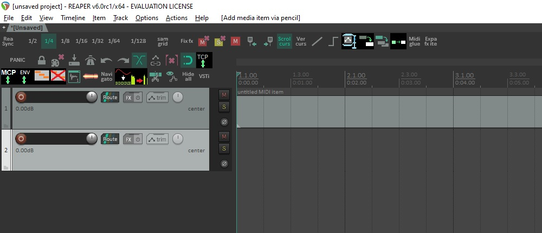Viewport: 542px width, 233px height.
Task: Click the download-to-drive save icon
Action: coord(74,60)
